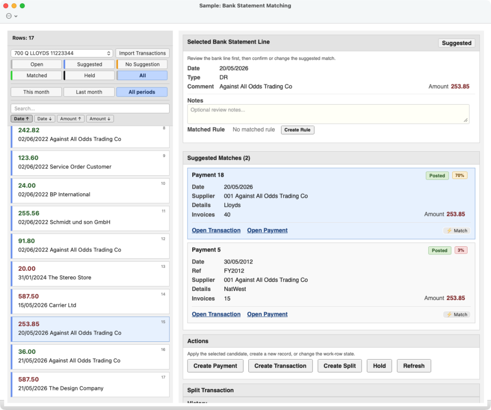Screen dimensions: 491x410
Task: Filter by Open status
Action: [36, 64]
